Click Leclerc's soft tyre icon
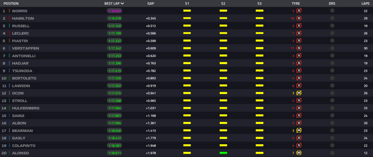373x157 pixels. pos(299,33)
